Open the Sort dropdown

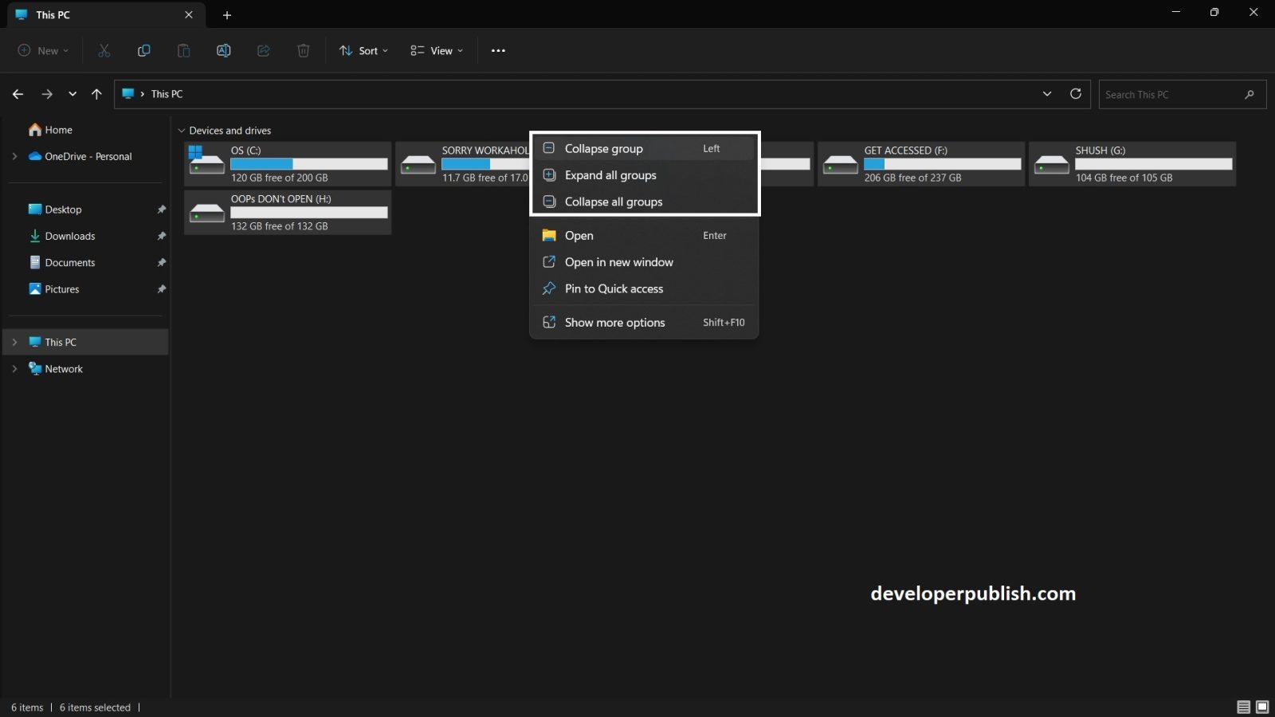click(363, 50)
